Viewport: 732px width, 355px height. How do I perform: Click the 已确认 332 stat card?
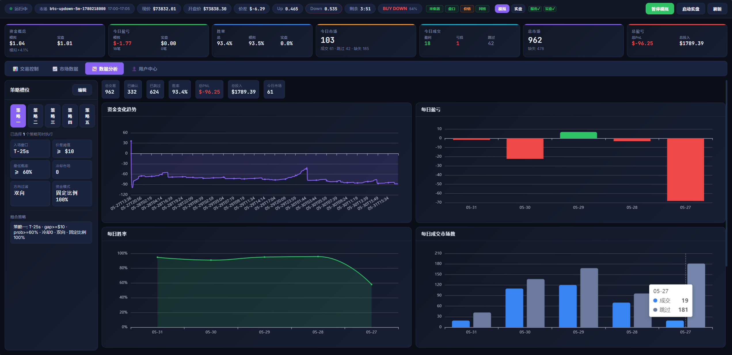(x=133, y=89)
